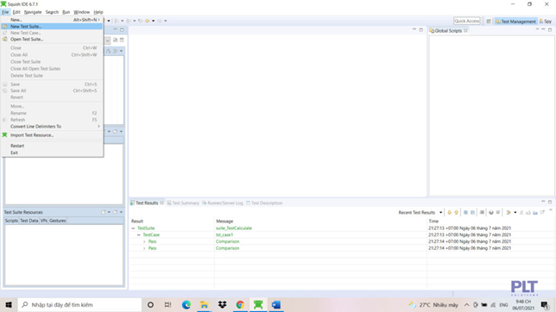556x312 pixels.
Task: Collapse the TestSuite result row
Action: pyautogui.click(x=133, y=228)
